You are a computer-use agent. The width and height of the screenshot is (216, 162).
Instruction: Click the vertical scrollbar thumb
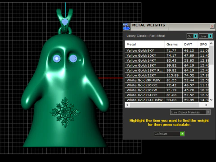coord(211,55)
